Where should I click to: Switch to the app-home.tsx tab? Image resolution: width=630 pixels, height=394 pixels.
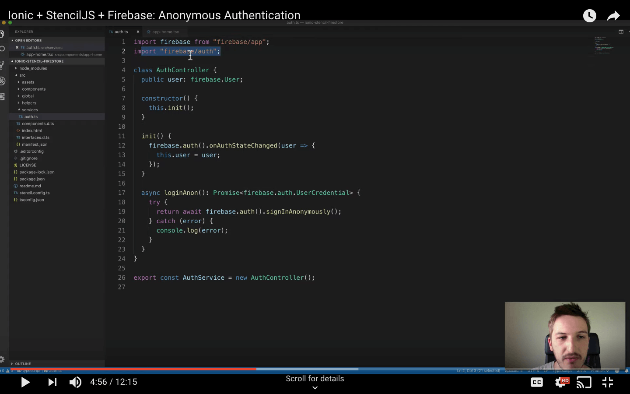[x=165, y=32]
